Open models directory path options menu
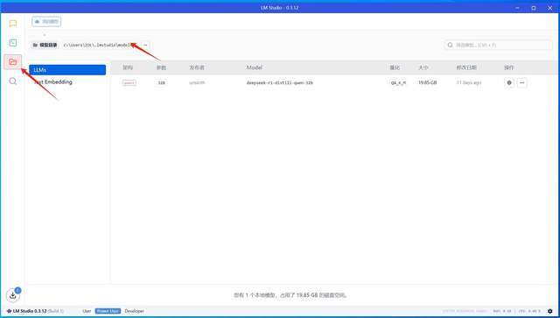 coord(145,45)
